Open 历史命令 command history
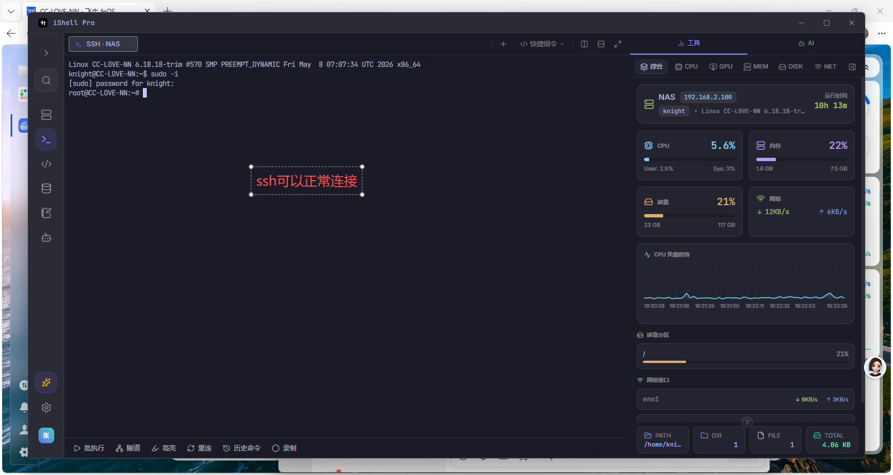The width and height of the screenshot is (893, 475). [x=242, y=448]
